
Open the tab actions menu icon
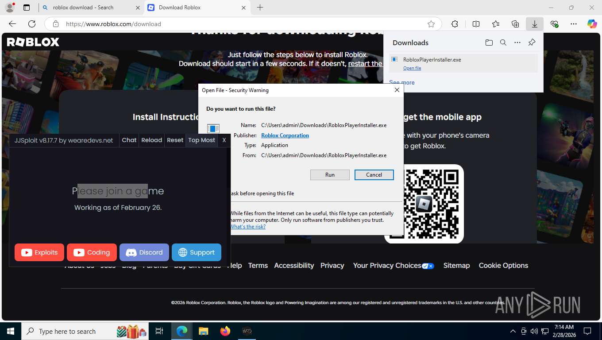pyautogui.click(x=27, y=8)
